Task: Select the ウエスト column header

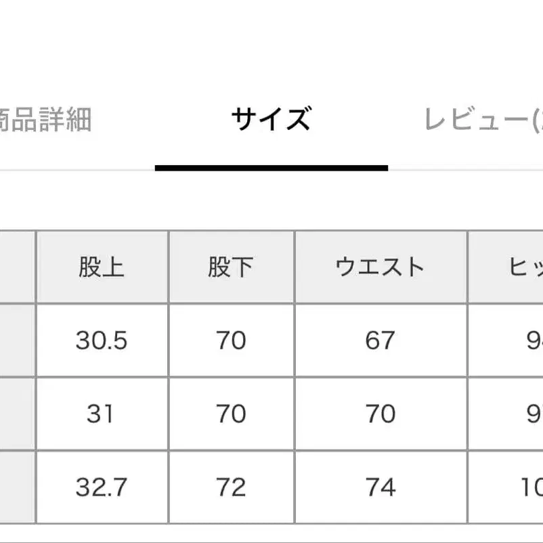Action: pyautogui.click(x=381, y=267)
